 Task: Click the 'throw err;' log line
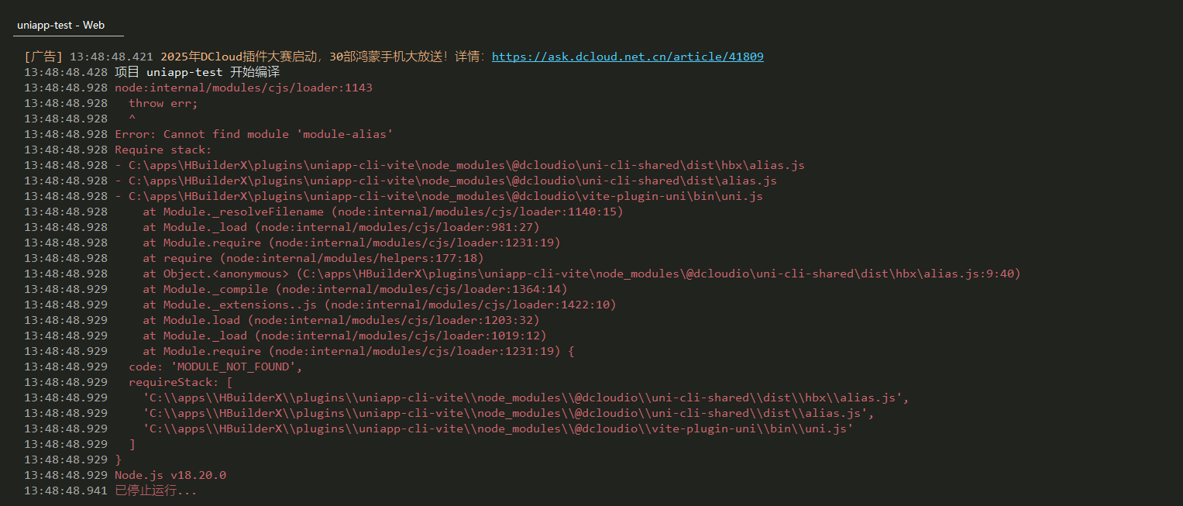pyautogui.click(x=163, y=103)
